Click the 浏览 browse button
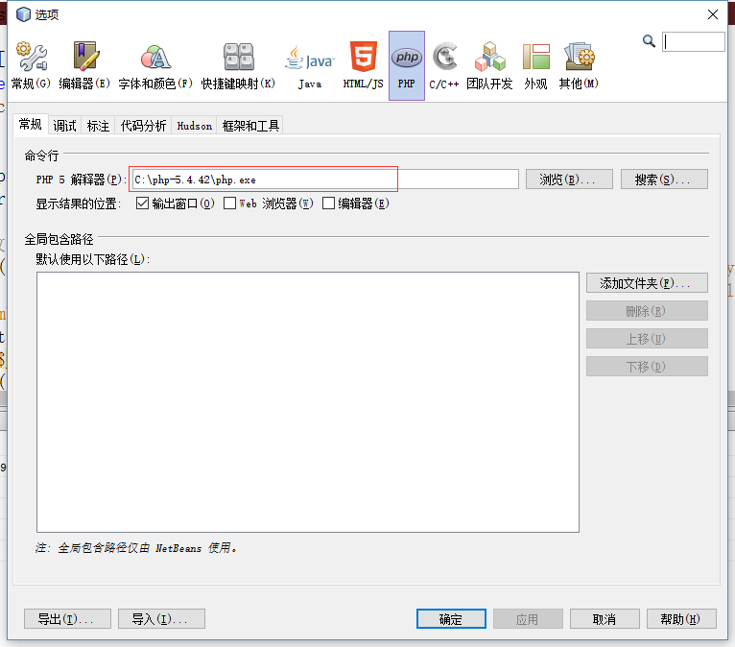The image size is (735, 647). point(569,180)
